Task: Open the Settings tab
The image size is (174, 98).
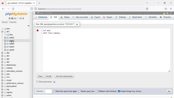Action: point(120,17)
